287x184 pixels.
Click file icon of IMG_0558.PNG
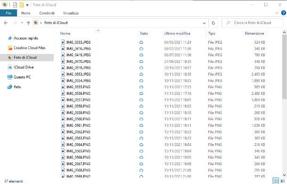click(63, 106)
